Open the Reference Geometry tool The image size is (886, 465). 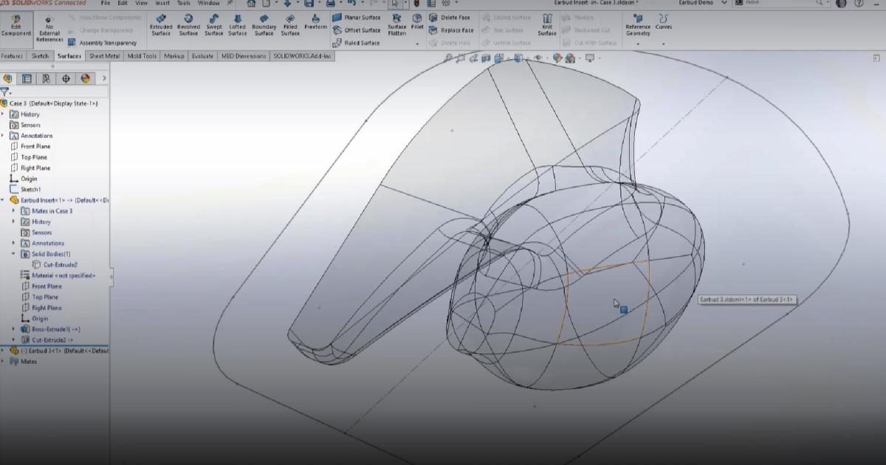pyautogui.click(x=639, y=24)
